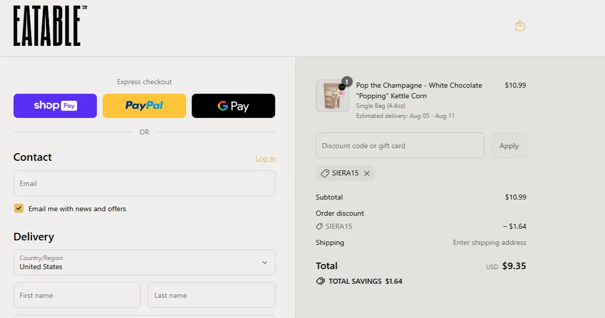Viewport: 605px width, 318px height.
Task: Focus the Discount code or gift card field
Action: (x=400, y=146)
